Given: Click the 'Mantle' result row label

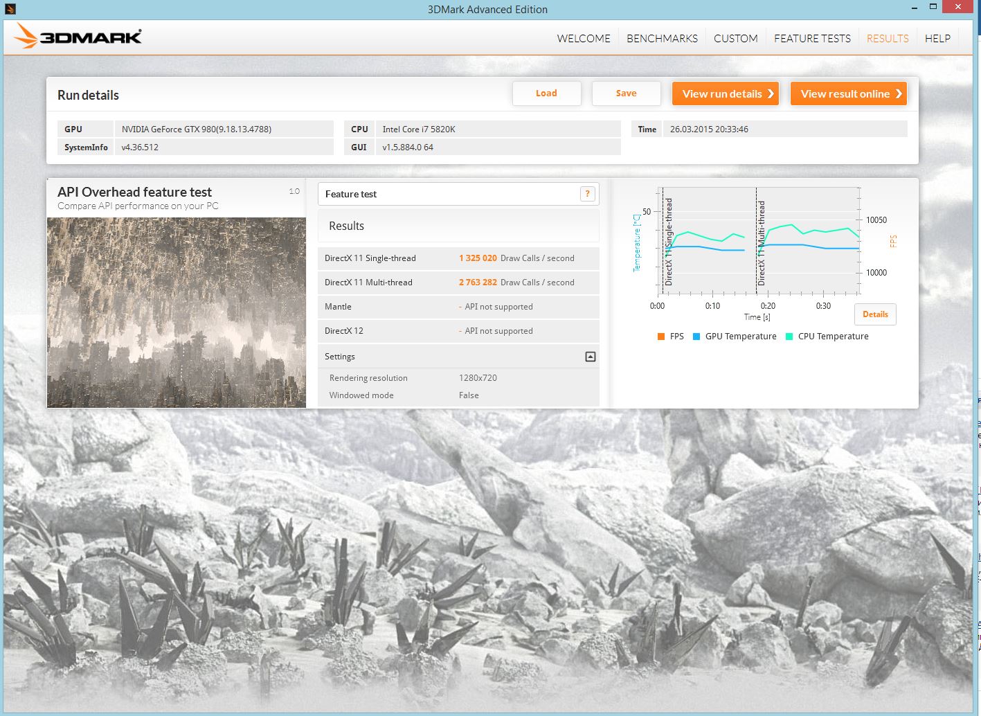Looking at the screenshot, I should point(338,307).
